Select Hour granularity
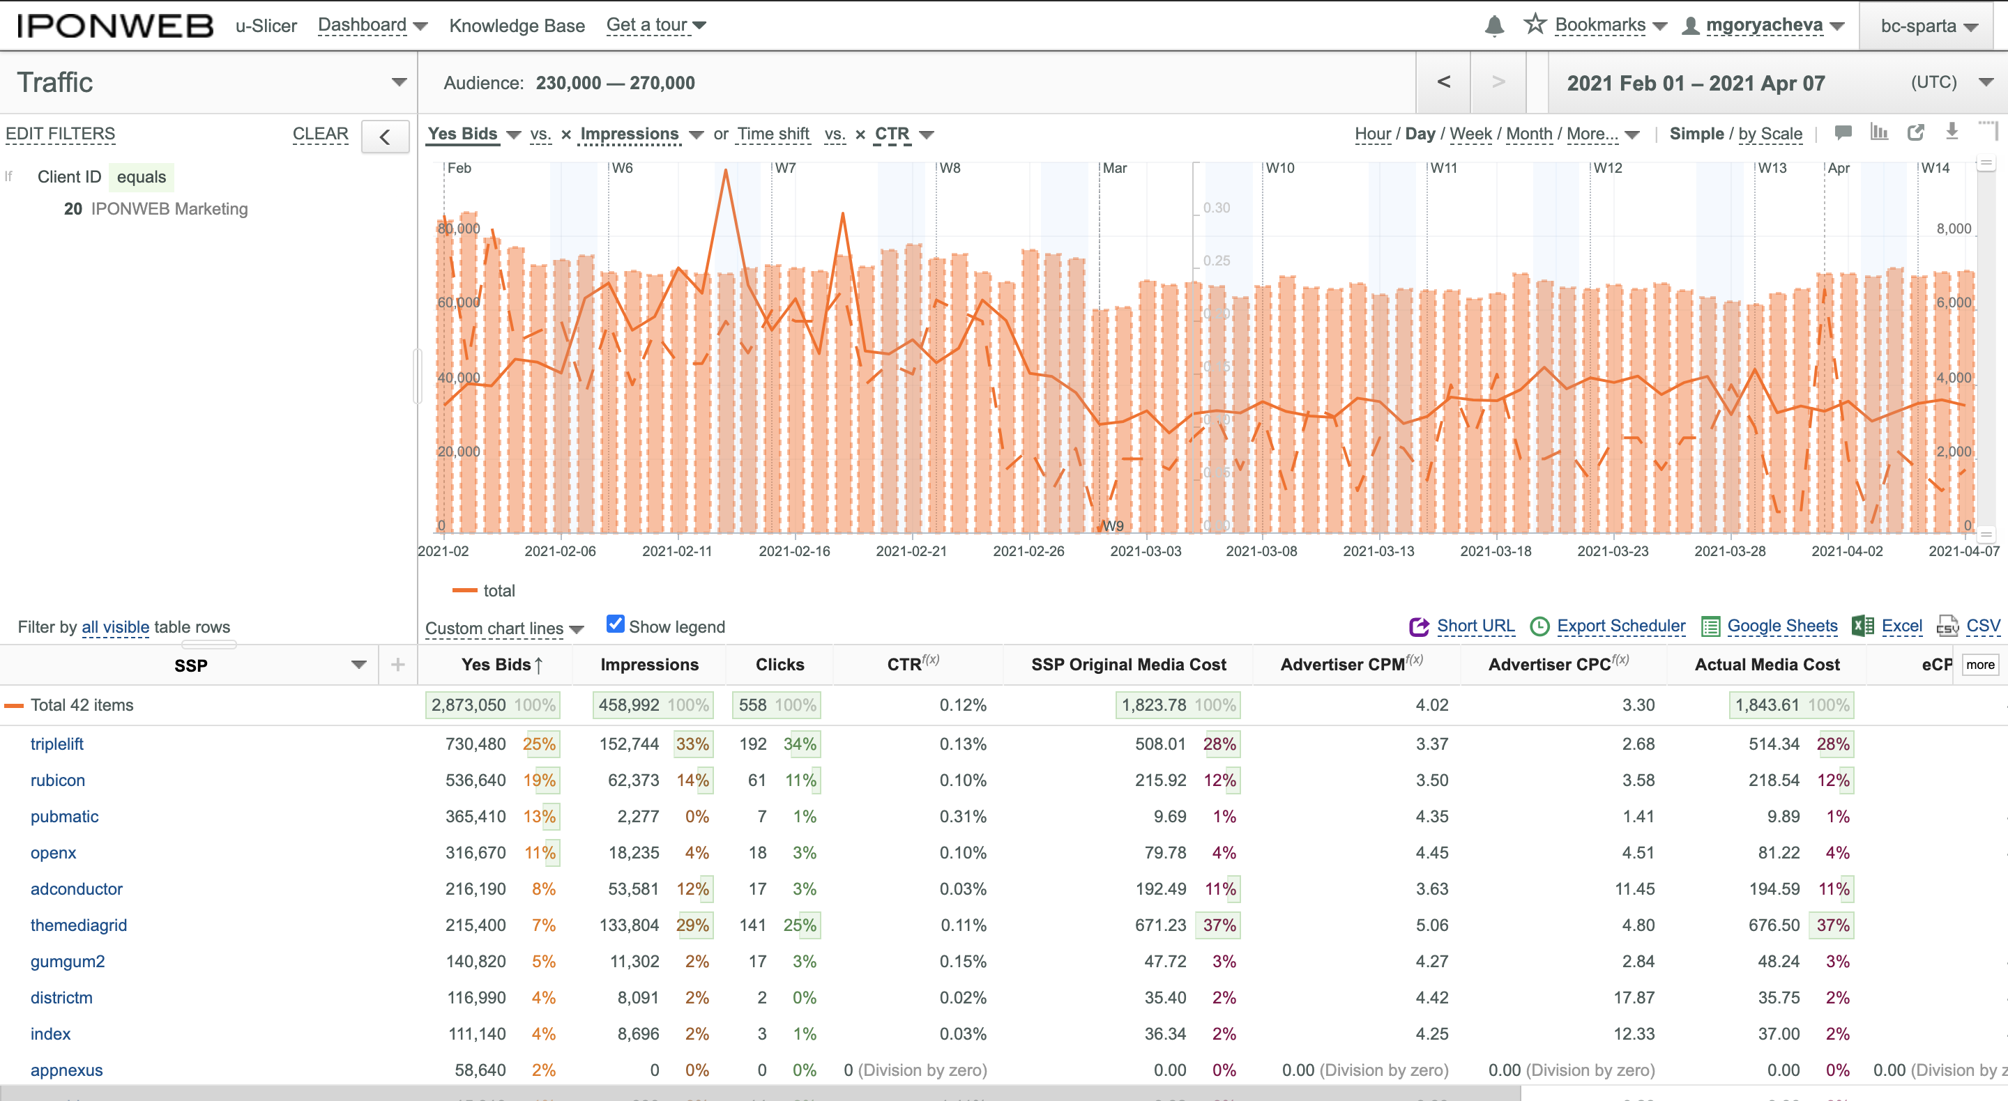The image size is (2008, 1101). pos(1373,134)
